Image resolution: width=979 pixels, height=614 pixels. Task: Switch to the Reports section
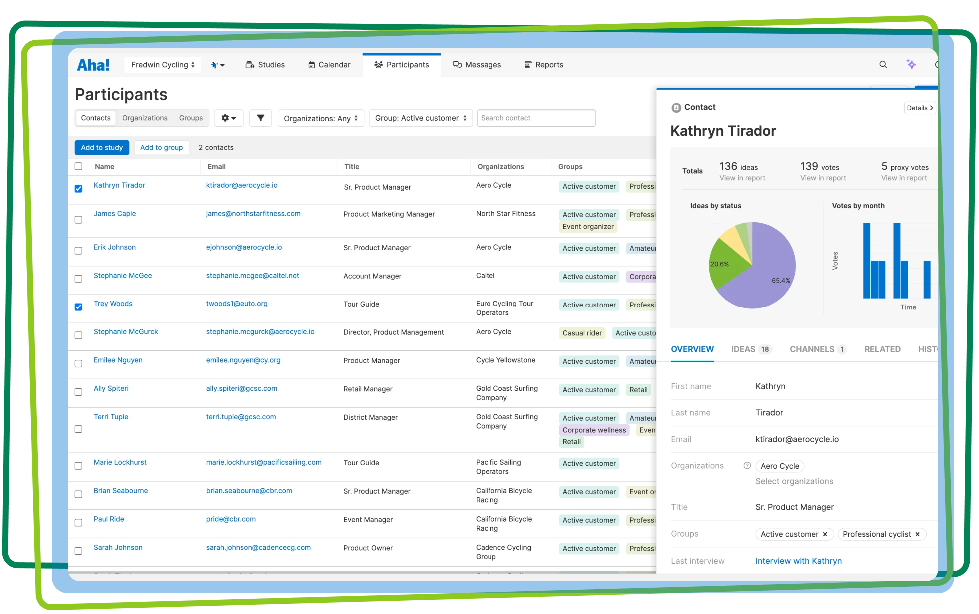(x=543, y=64)
